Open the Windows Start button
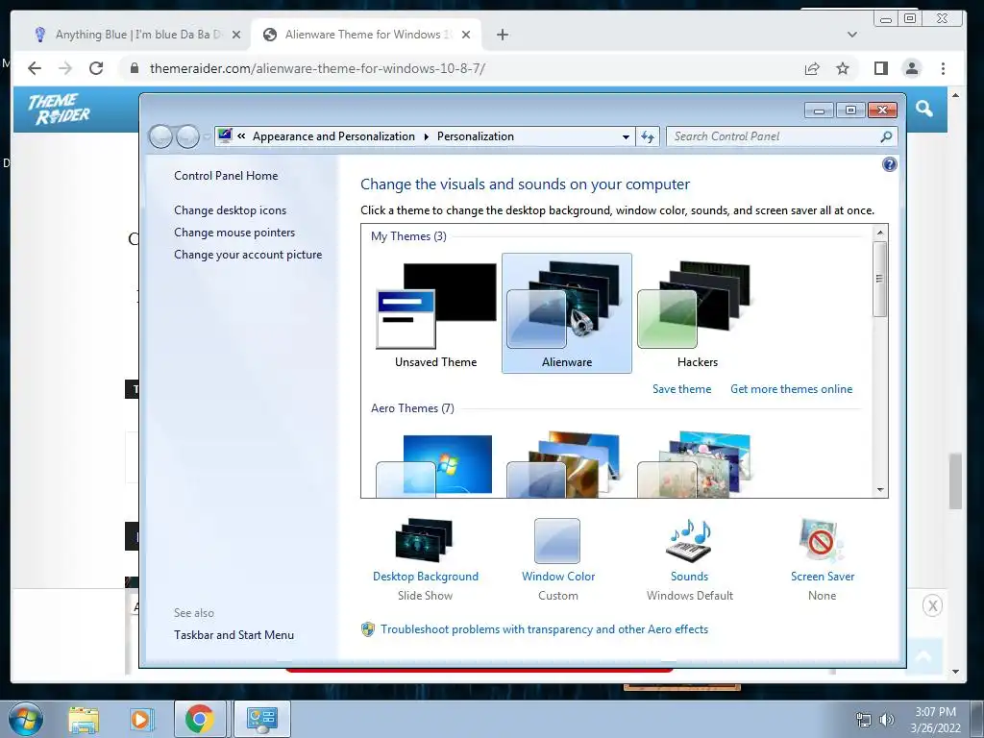Viewport: 984px width, 738px height. coord(25,719)
